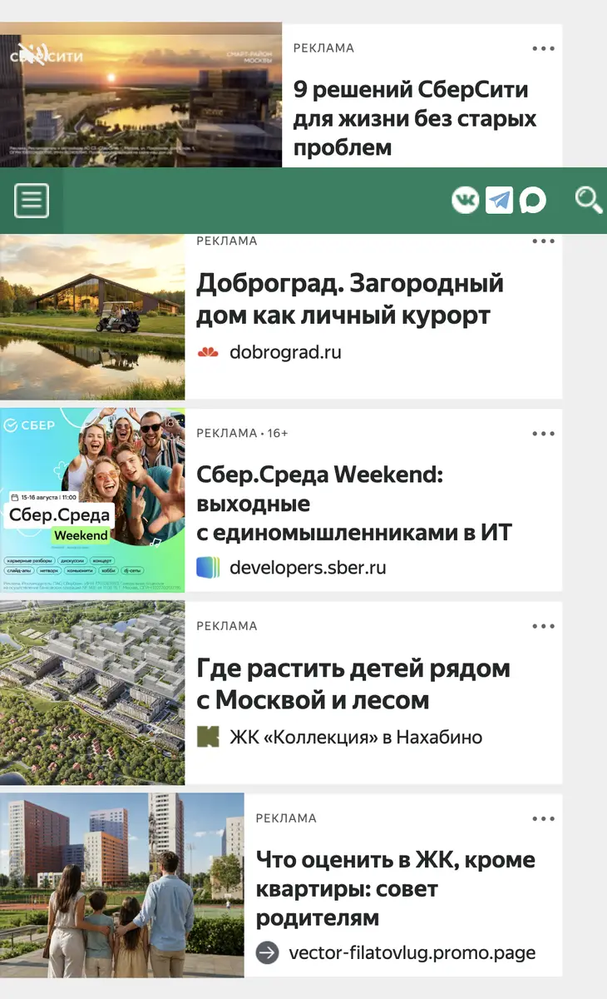The image size is (607, 999).
Task: Click the РЕКЛАМА label on the vector-filatovlug card
Action: (286, 818)
